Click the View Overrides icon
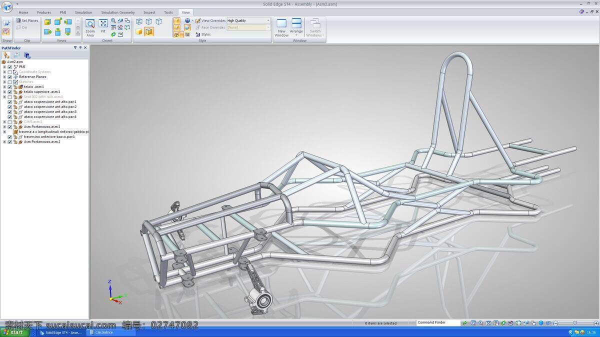The height and width of the screenshot is (337, 600). [x=198, y=21]
